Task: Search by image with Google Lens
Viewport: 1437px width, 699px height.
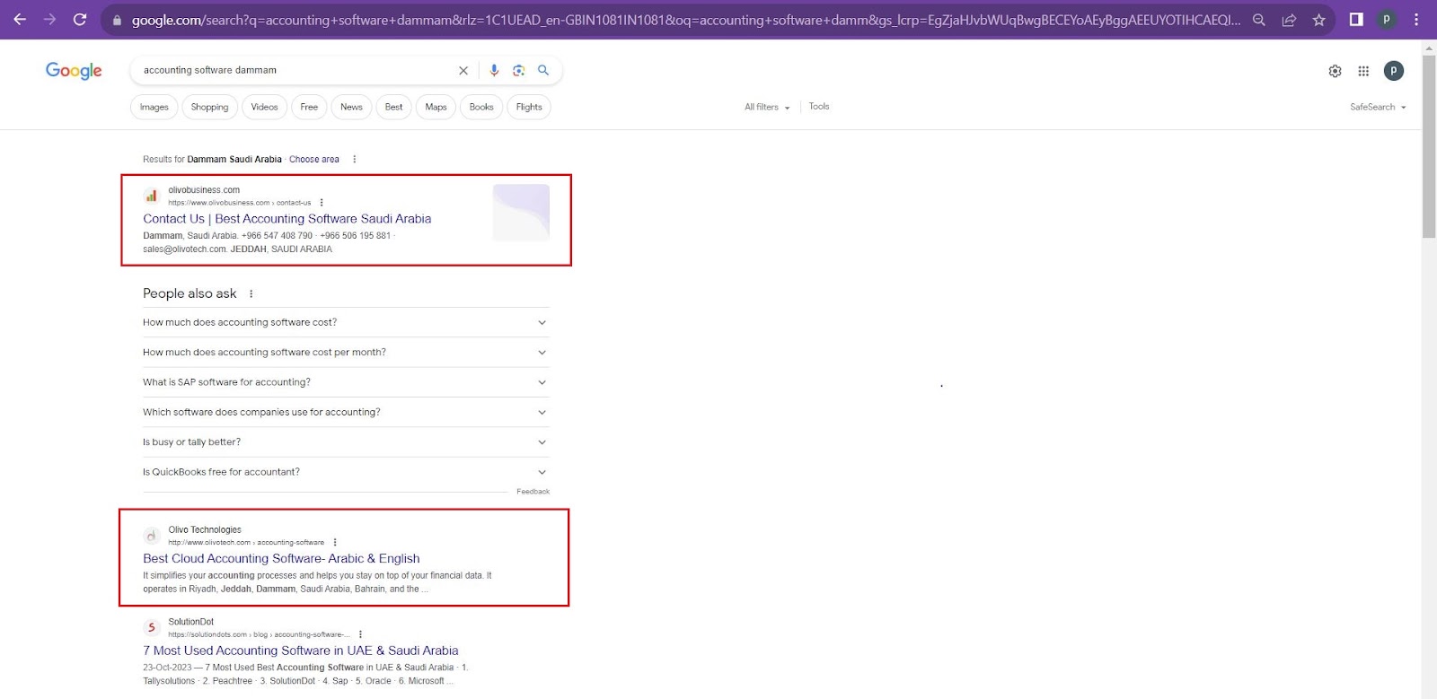Action: pos(518,70)
